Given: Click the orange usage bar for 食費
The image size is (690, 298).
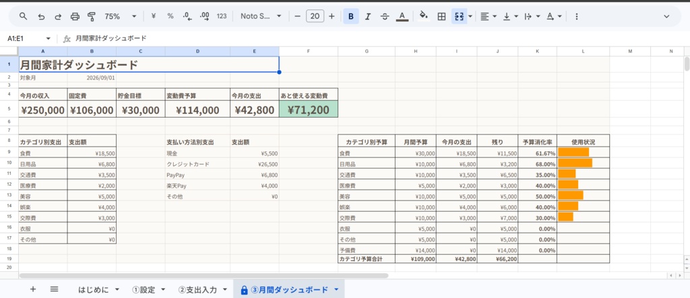Looking at the screenshot, I should 573,153.
